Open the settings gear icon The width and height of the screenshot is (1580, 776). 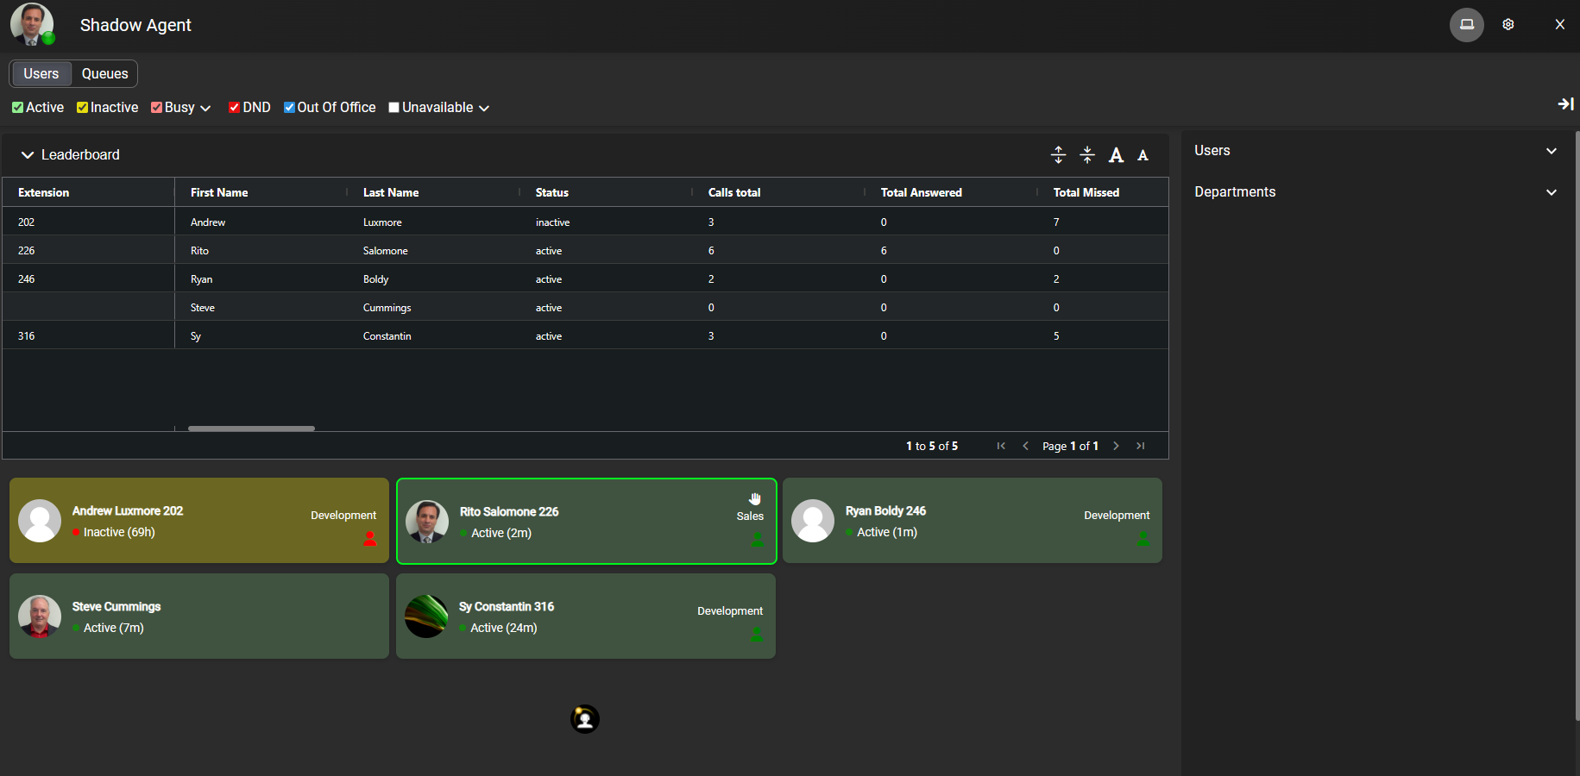[1508, 24]
